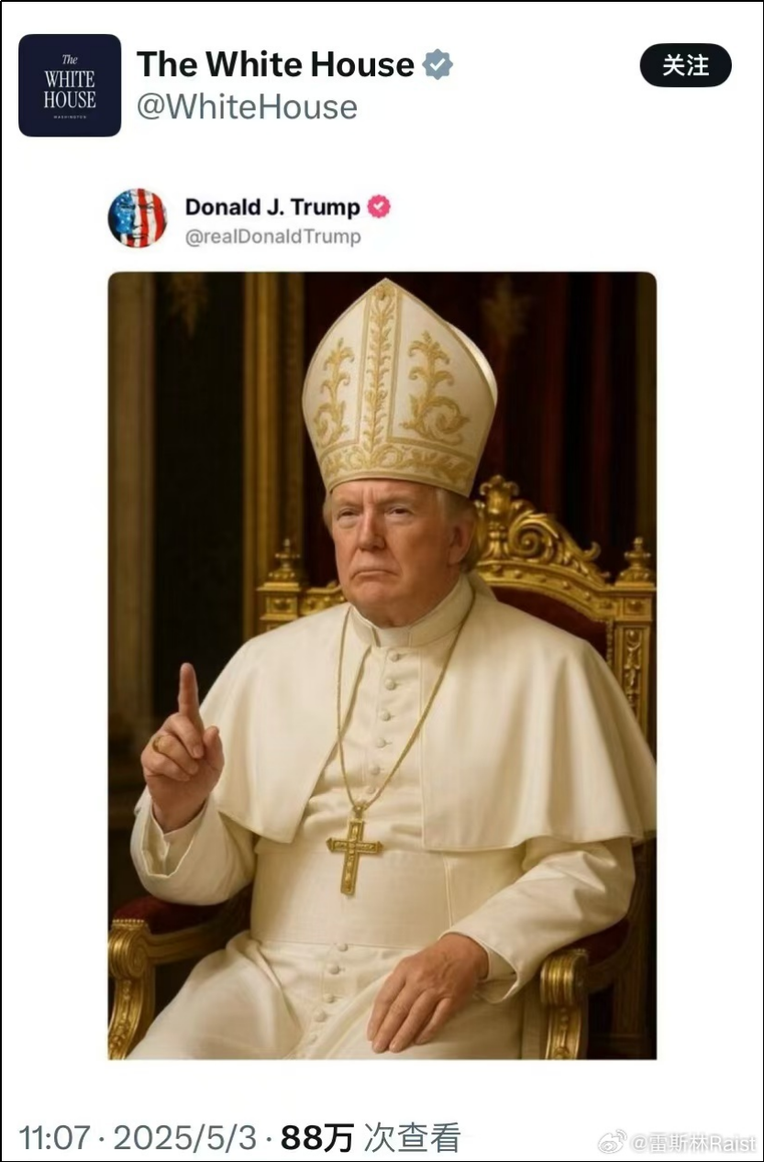Image resolution: width=764 pixels, height=1162 pixels.
Task: Open The White House profile avatar
Action: point(70,85)
